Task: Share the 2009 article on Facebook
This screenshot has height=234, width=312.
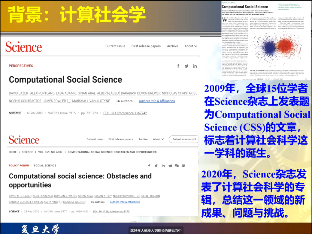Action: (x=178, y=66)
